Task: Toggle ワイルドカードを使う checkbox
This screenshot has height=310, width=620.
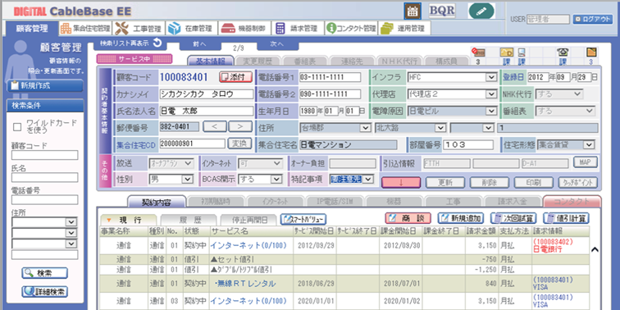Action: point(17,127)
